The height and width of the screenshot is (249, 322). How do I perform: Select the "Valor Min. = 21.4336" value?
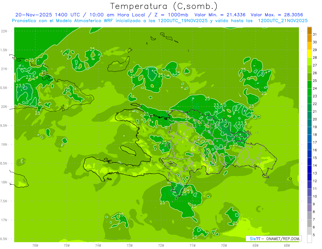tap(220, 15)
